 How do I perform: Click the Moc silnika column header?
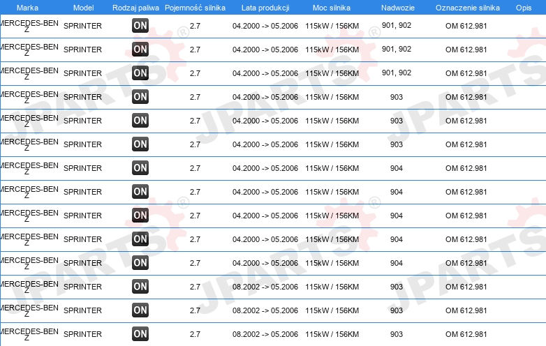pos(332,8)
